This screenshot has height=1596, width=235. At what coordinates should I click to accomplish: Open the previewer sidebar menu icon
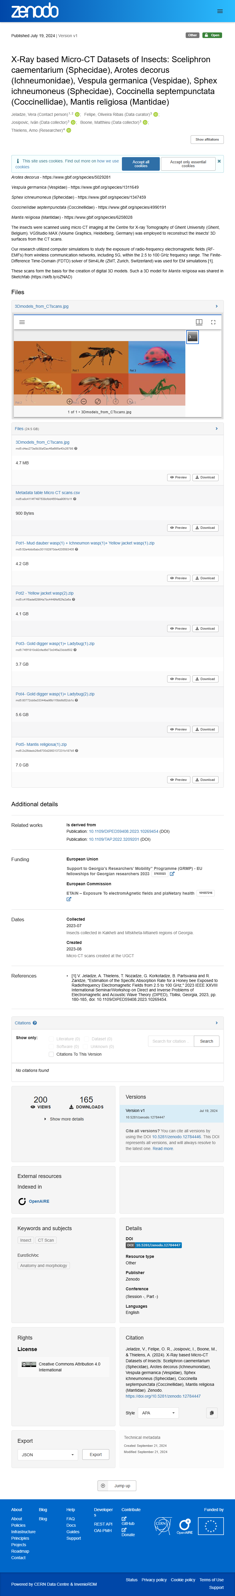click(x=22, y=322)
